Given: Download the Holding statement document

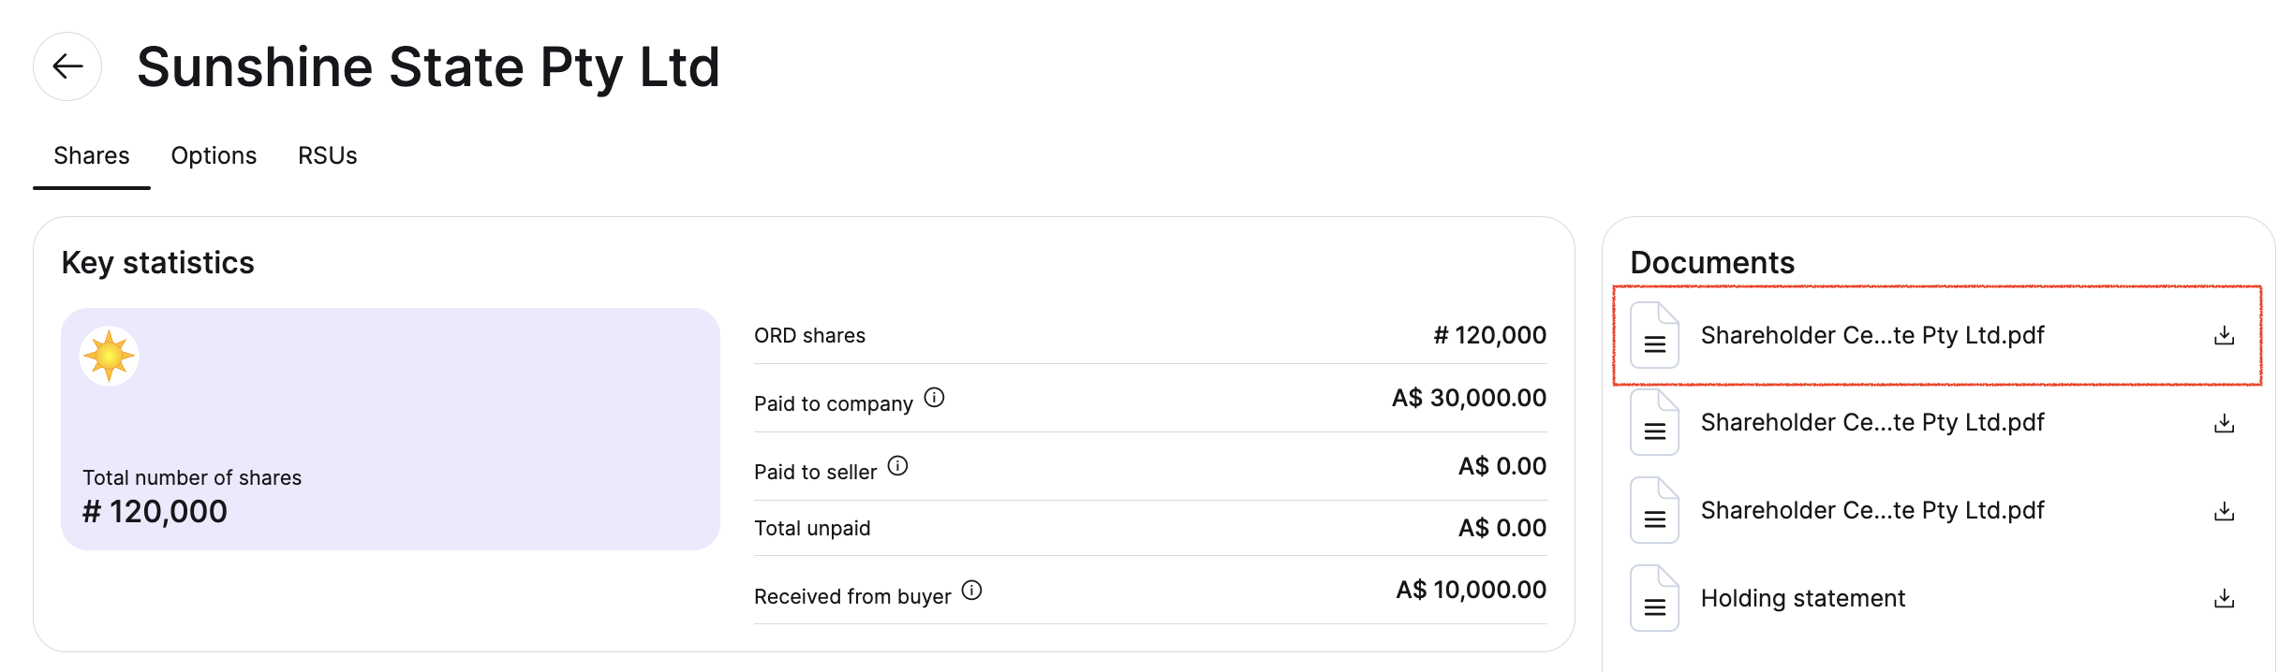Looking at the screenshot, I should click(2224, 598).
